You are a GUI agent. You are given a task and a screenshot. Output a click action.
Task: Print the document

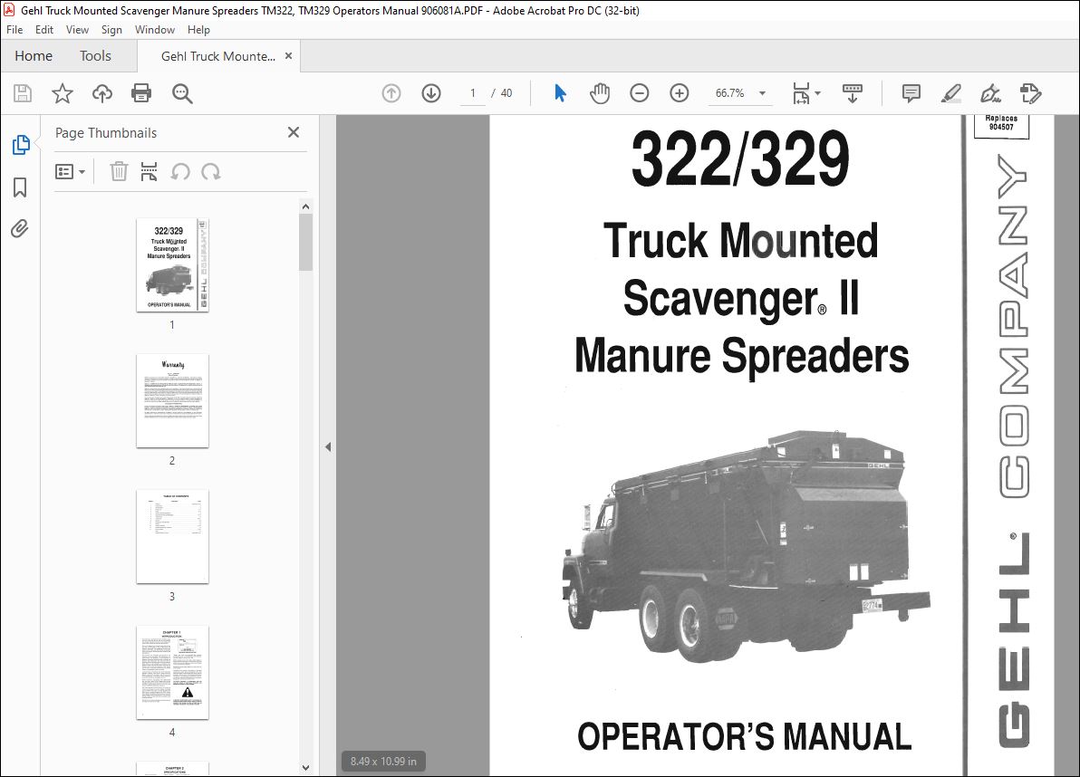tap(141, 93)
